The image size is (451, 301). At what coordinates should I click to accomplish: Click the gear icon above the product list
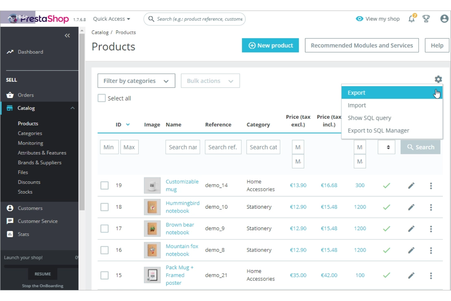[438, 79]
